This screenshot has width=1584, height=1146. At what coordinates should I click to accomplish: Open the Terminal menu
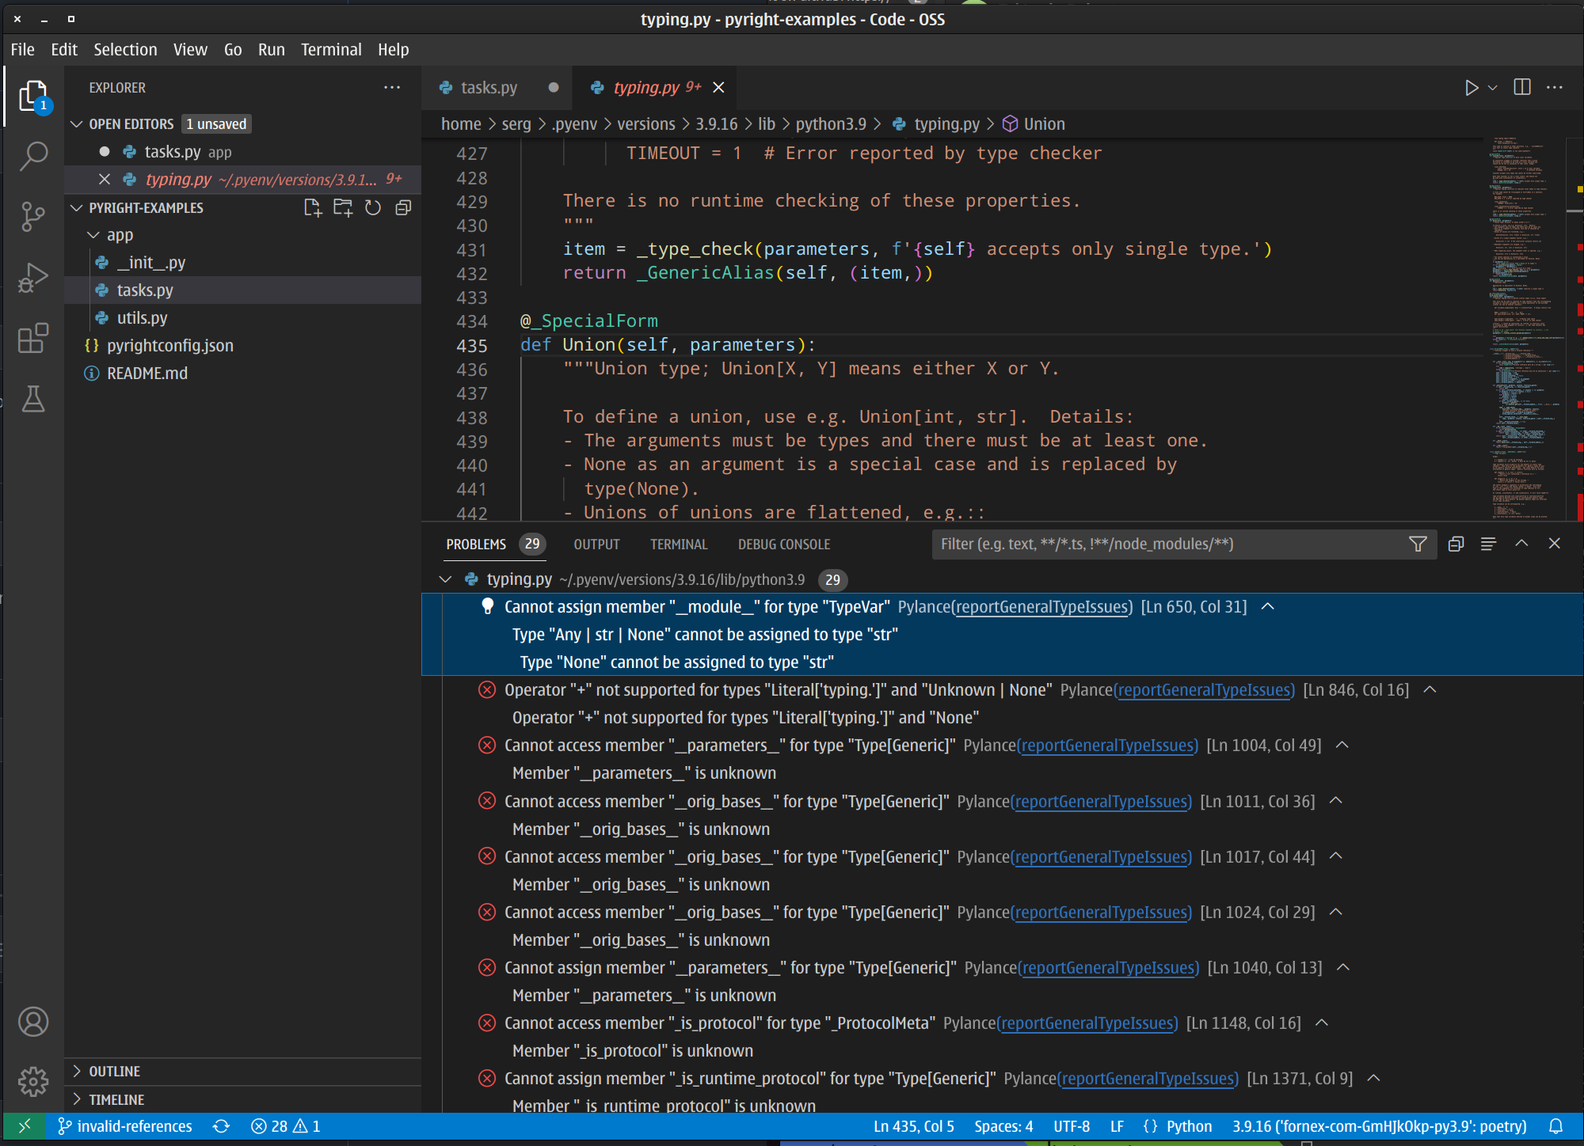[x=331, y=49]
